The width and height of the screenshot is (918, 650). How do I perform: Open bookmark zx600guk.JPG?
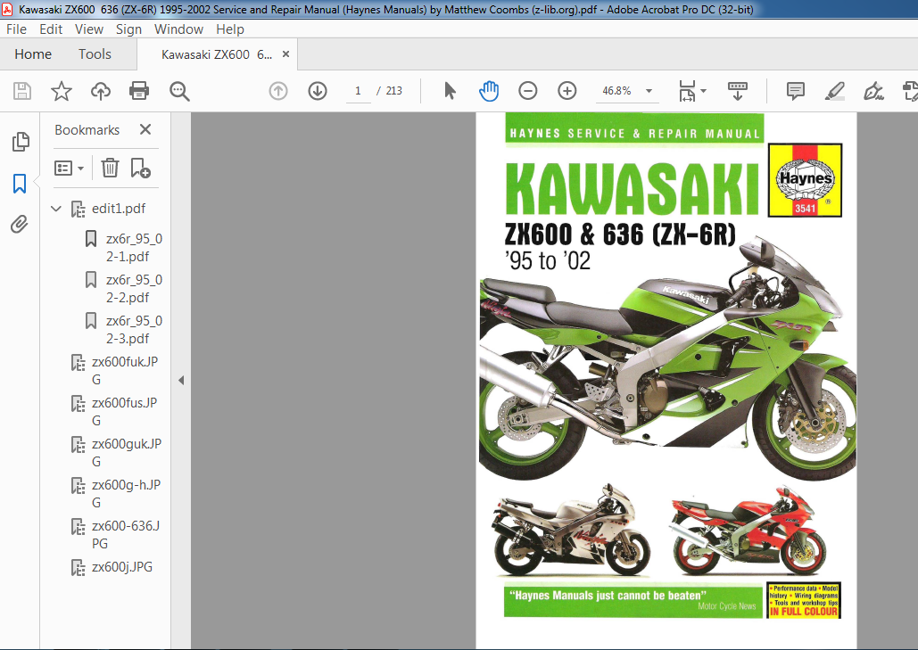pyautogui.click(x=127, y=452)
